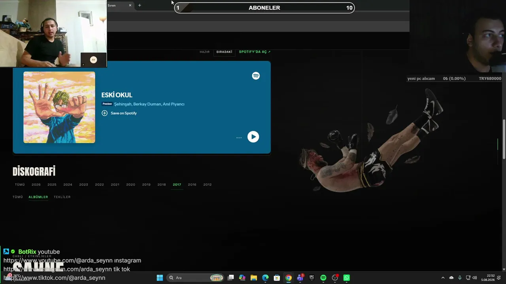The image size is (506, 284).
Task: Select the ALBÜMLER filter
Action: (38, 197)
